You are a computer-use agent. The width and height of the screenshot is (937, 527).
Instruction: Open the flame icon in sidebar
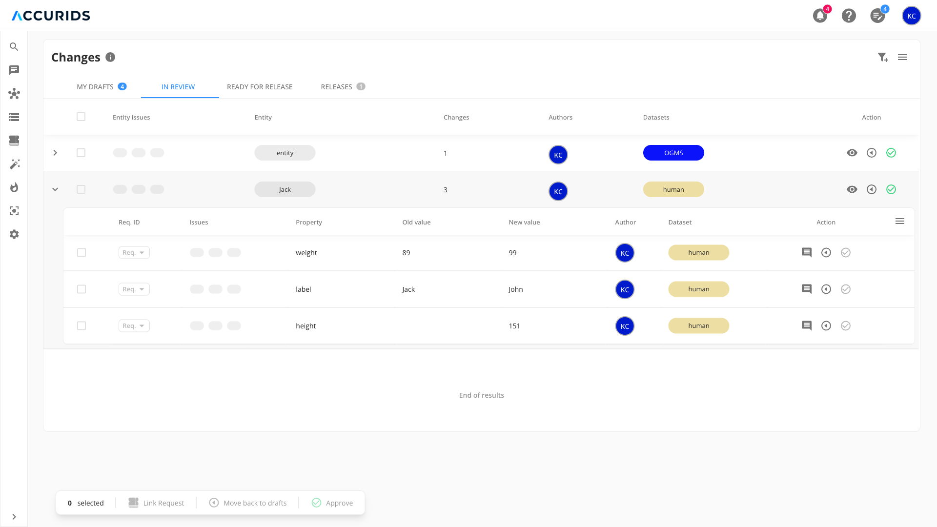[x=14, y=187]
